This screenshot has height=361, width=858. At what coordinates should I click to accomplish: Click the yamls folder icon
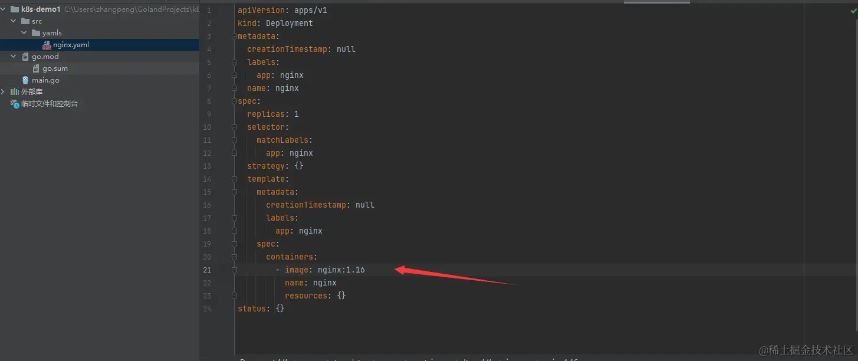[36, 33]
